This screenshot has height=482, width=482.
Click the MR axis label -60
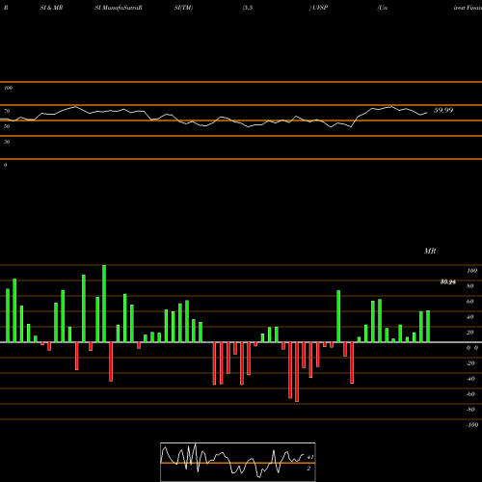tap(470, 394)
